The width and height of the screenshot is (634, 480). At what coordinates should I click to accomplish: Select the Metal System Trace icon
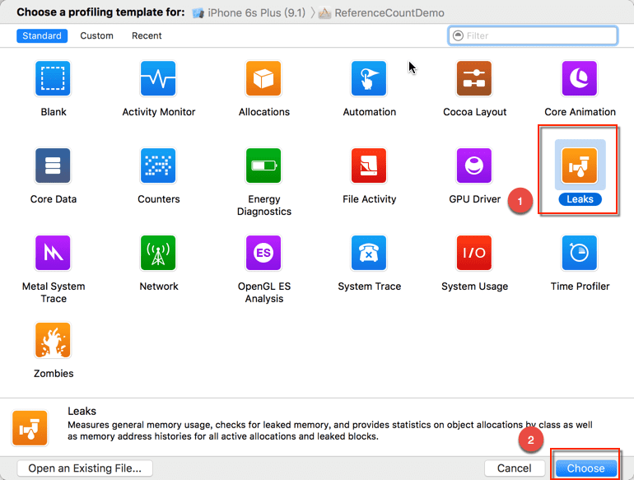pyautogui.click(x=53, y=253)
